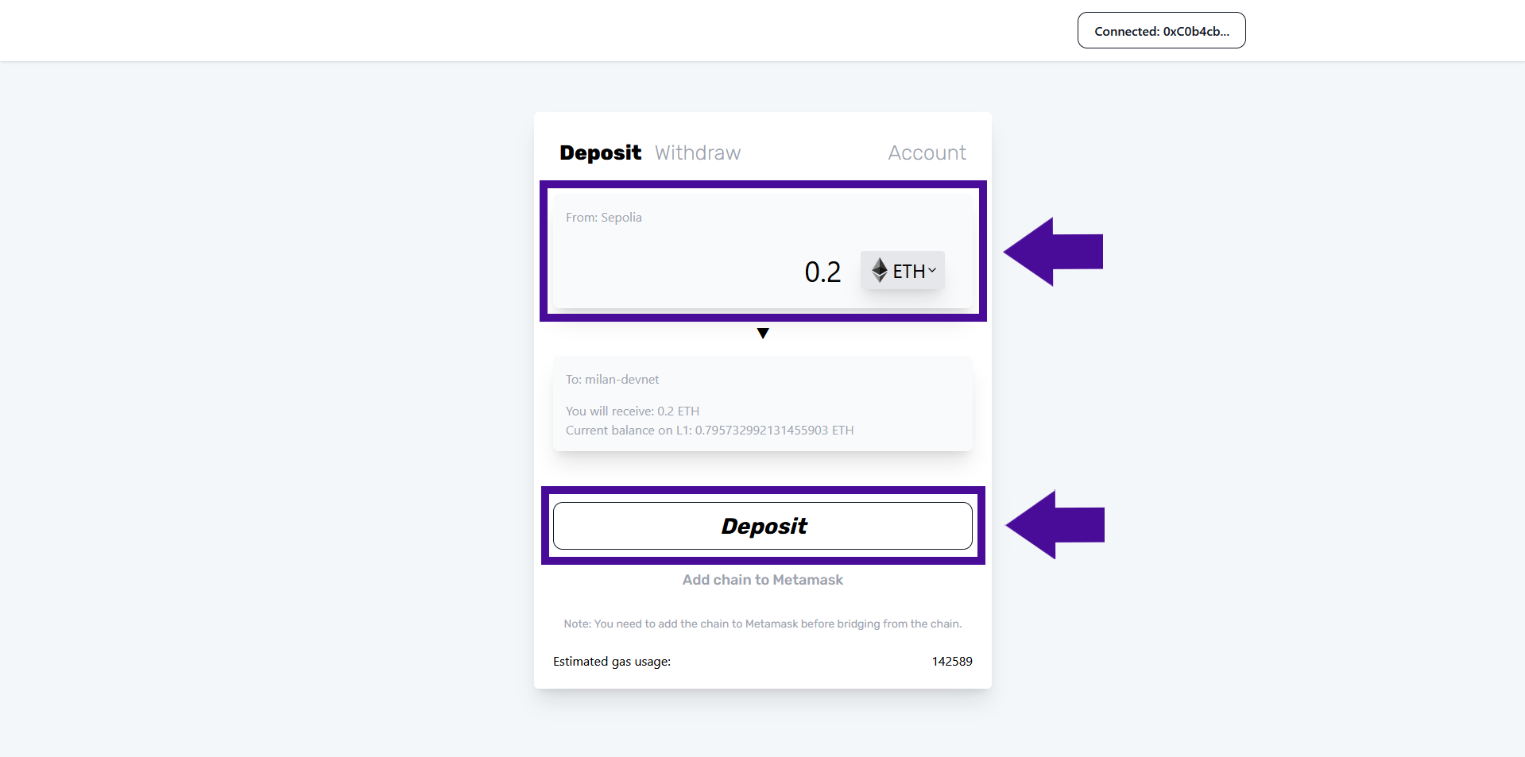Open the Connected wallet address button
The height and width of the screenshot is (757, 1525).
pyautogui.click(x=1161, y=31)
